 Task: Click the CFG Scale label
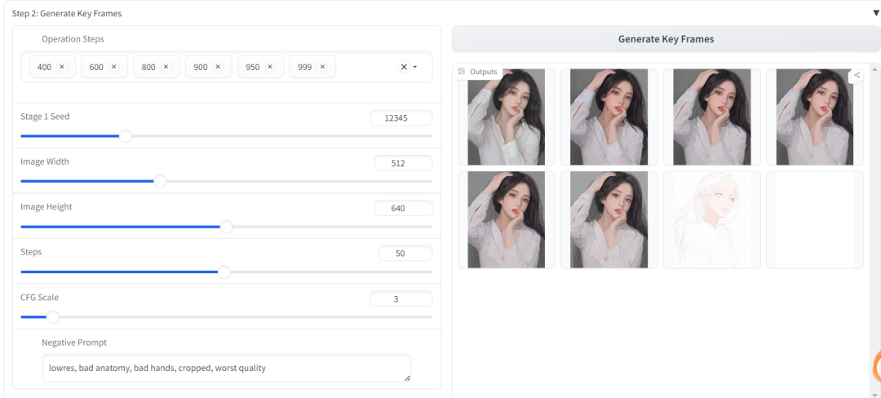[39, 297]
